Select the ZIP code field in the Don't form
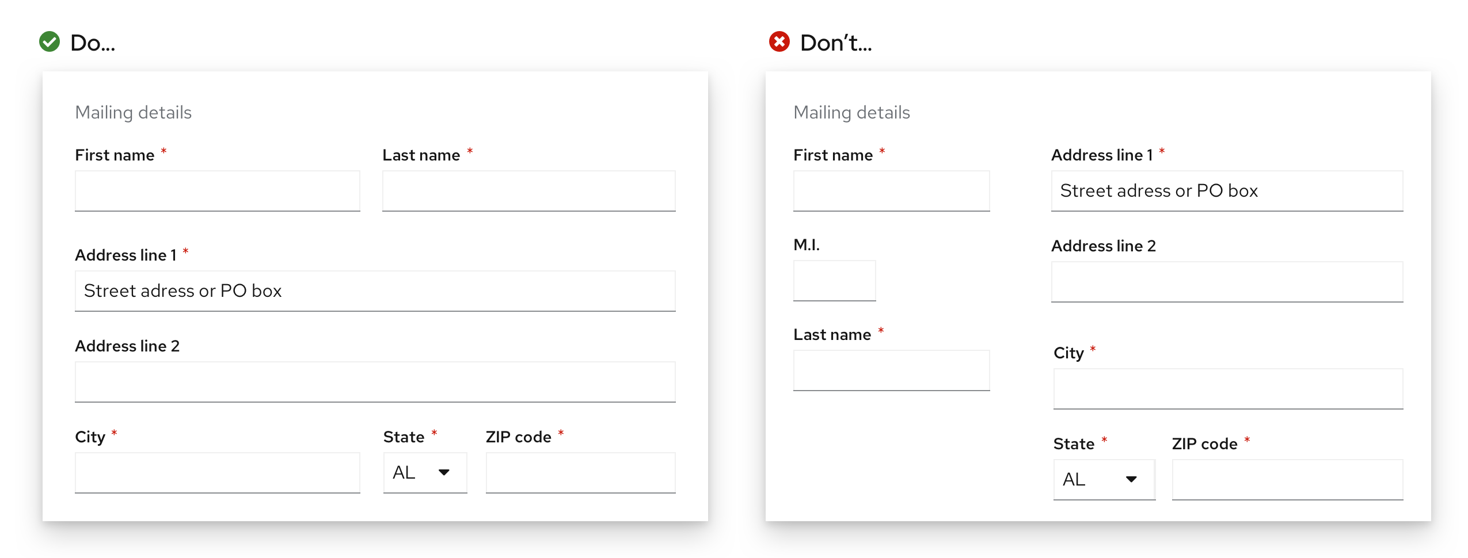This screenshot has width=1468, height=558. [x=1287, y=480]
